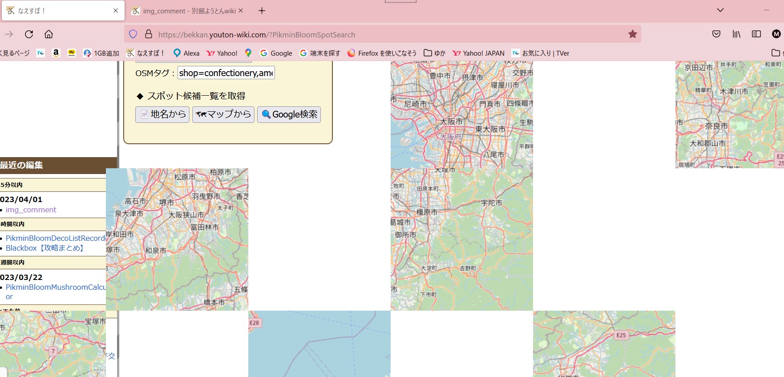Open the Blackbox【攻略まとめ】 link
Viewport: 784px width, 377px height.
click(45, 248)
